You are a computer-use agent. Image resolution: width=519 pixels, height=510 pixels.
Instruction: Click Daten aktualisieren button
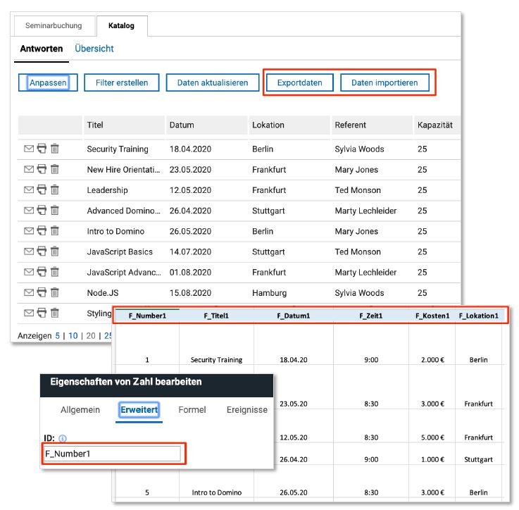click(x=213, y=82)
